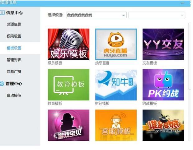This screenshot has height=150, width=193.
Task: Choose the 知牛 finance template thumbnail
Action: pos(116,85)
